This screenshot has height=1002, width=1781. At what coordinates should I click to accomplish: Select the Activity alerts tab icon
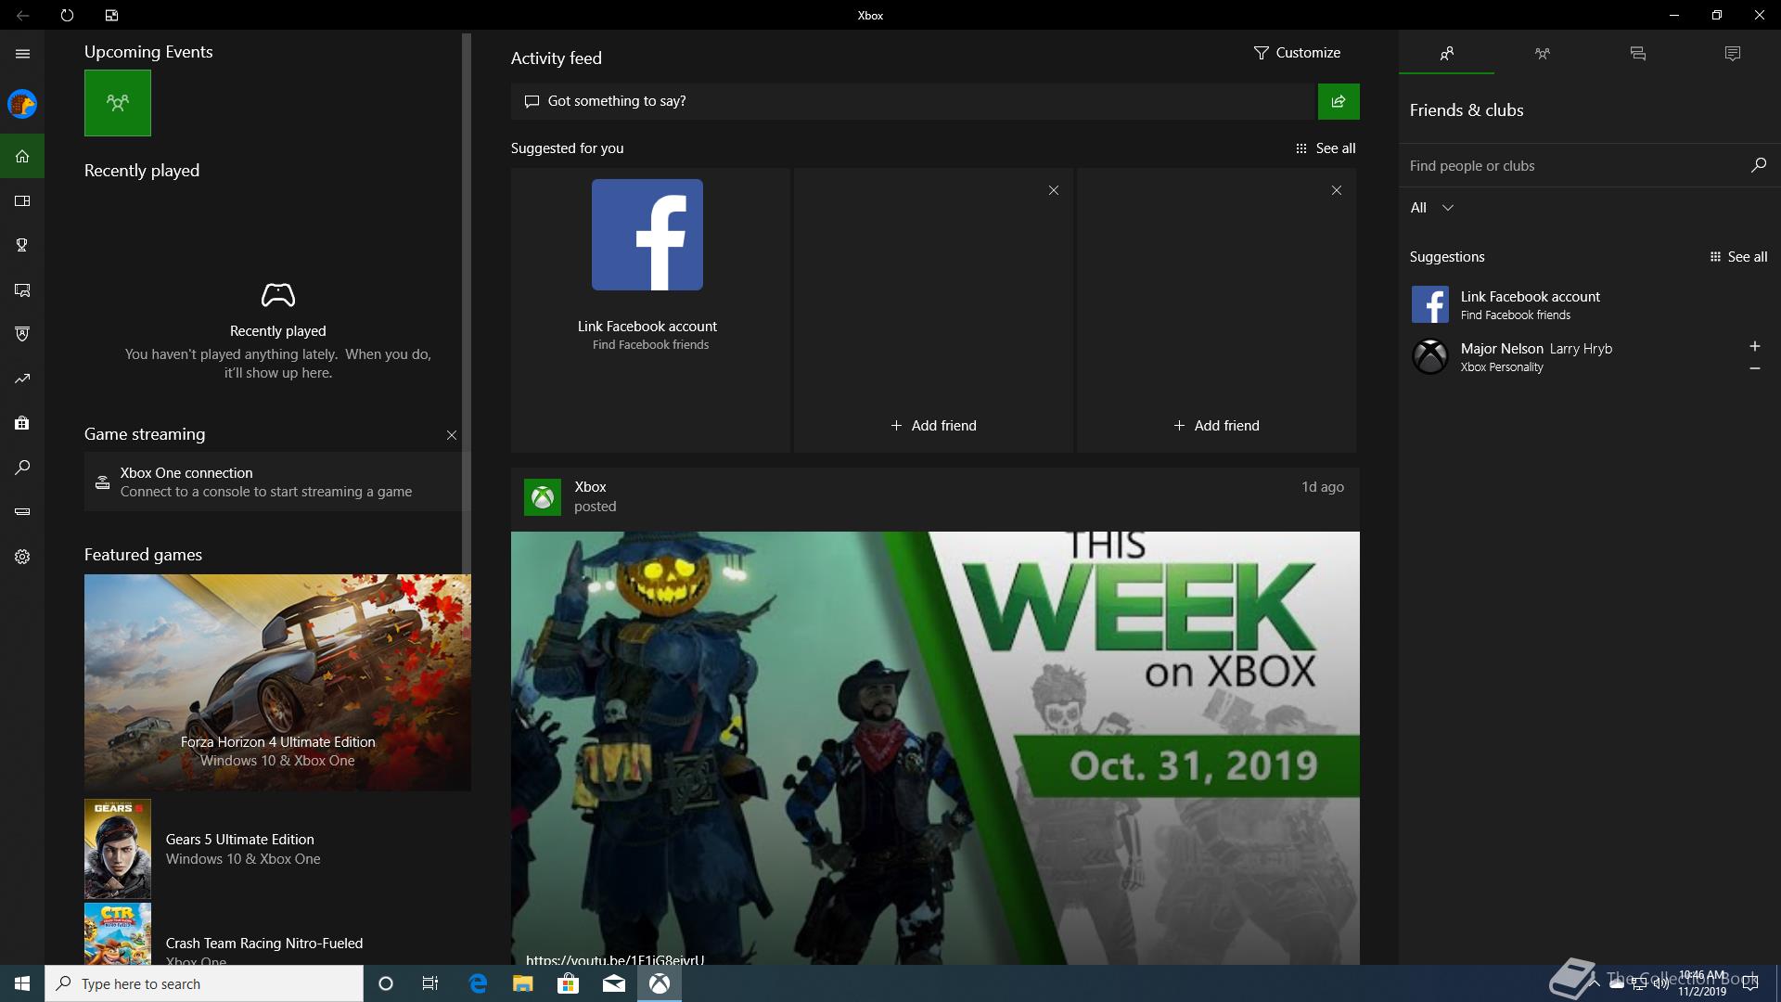1732,53
